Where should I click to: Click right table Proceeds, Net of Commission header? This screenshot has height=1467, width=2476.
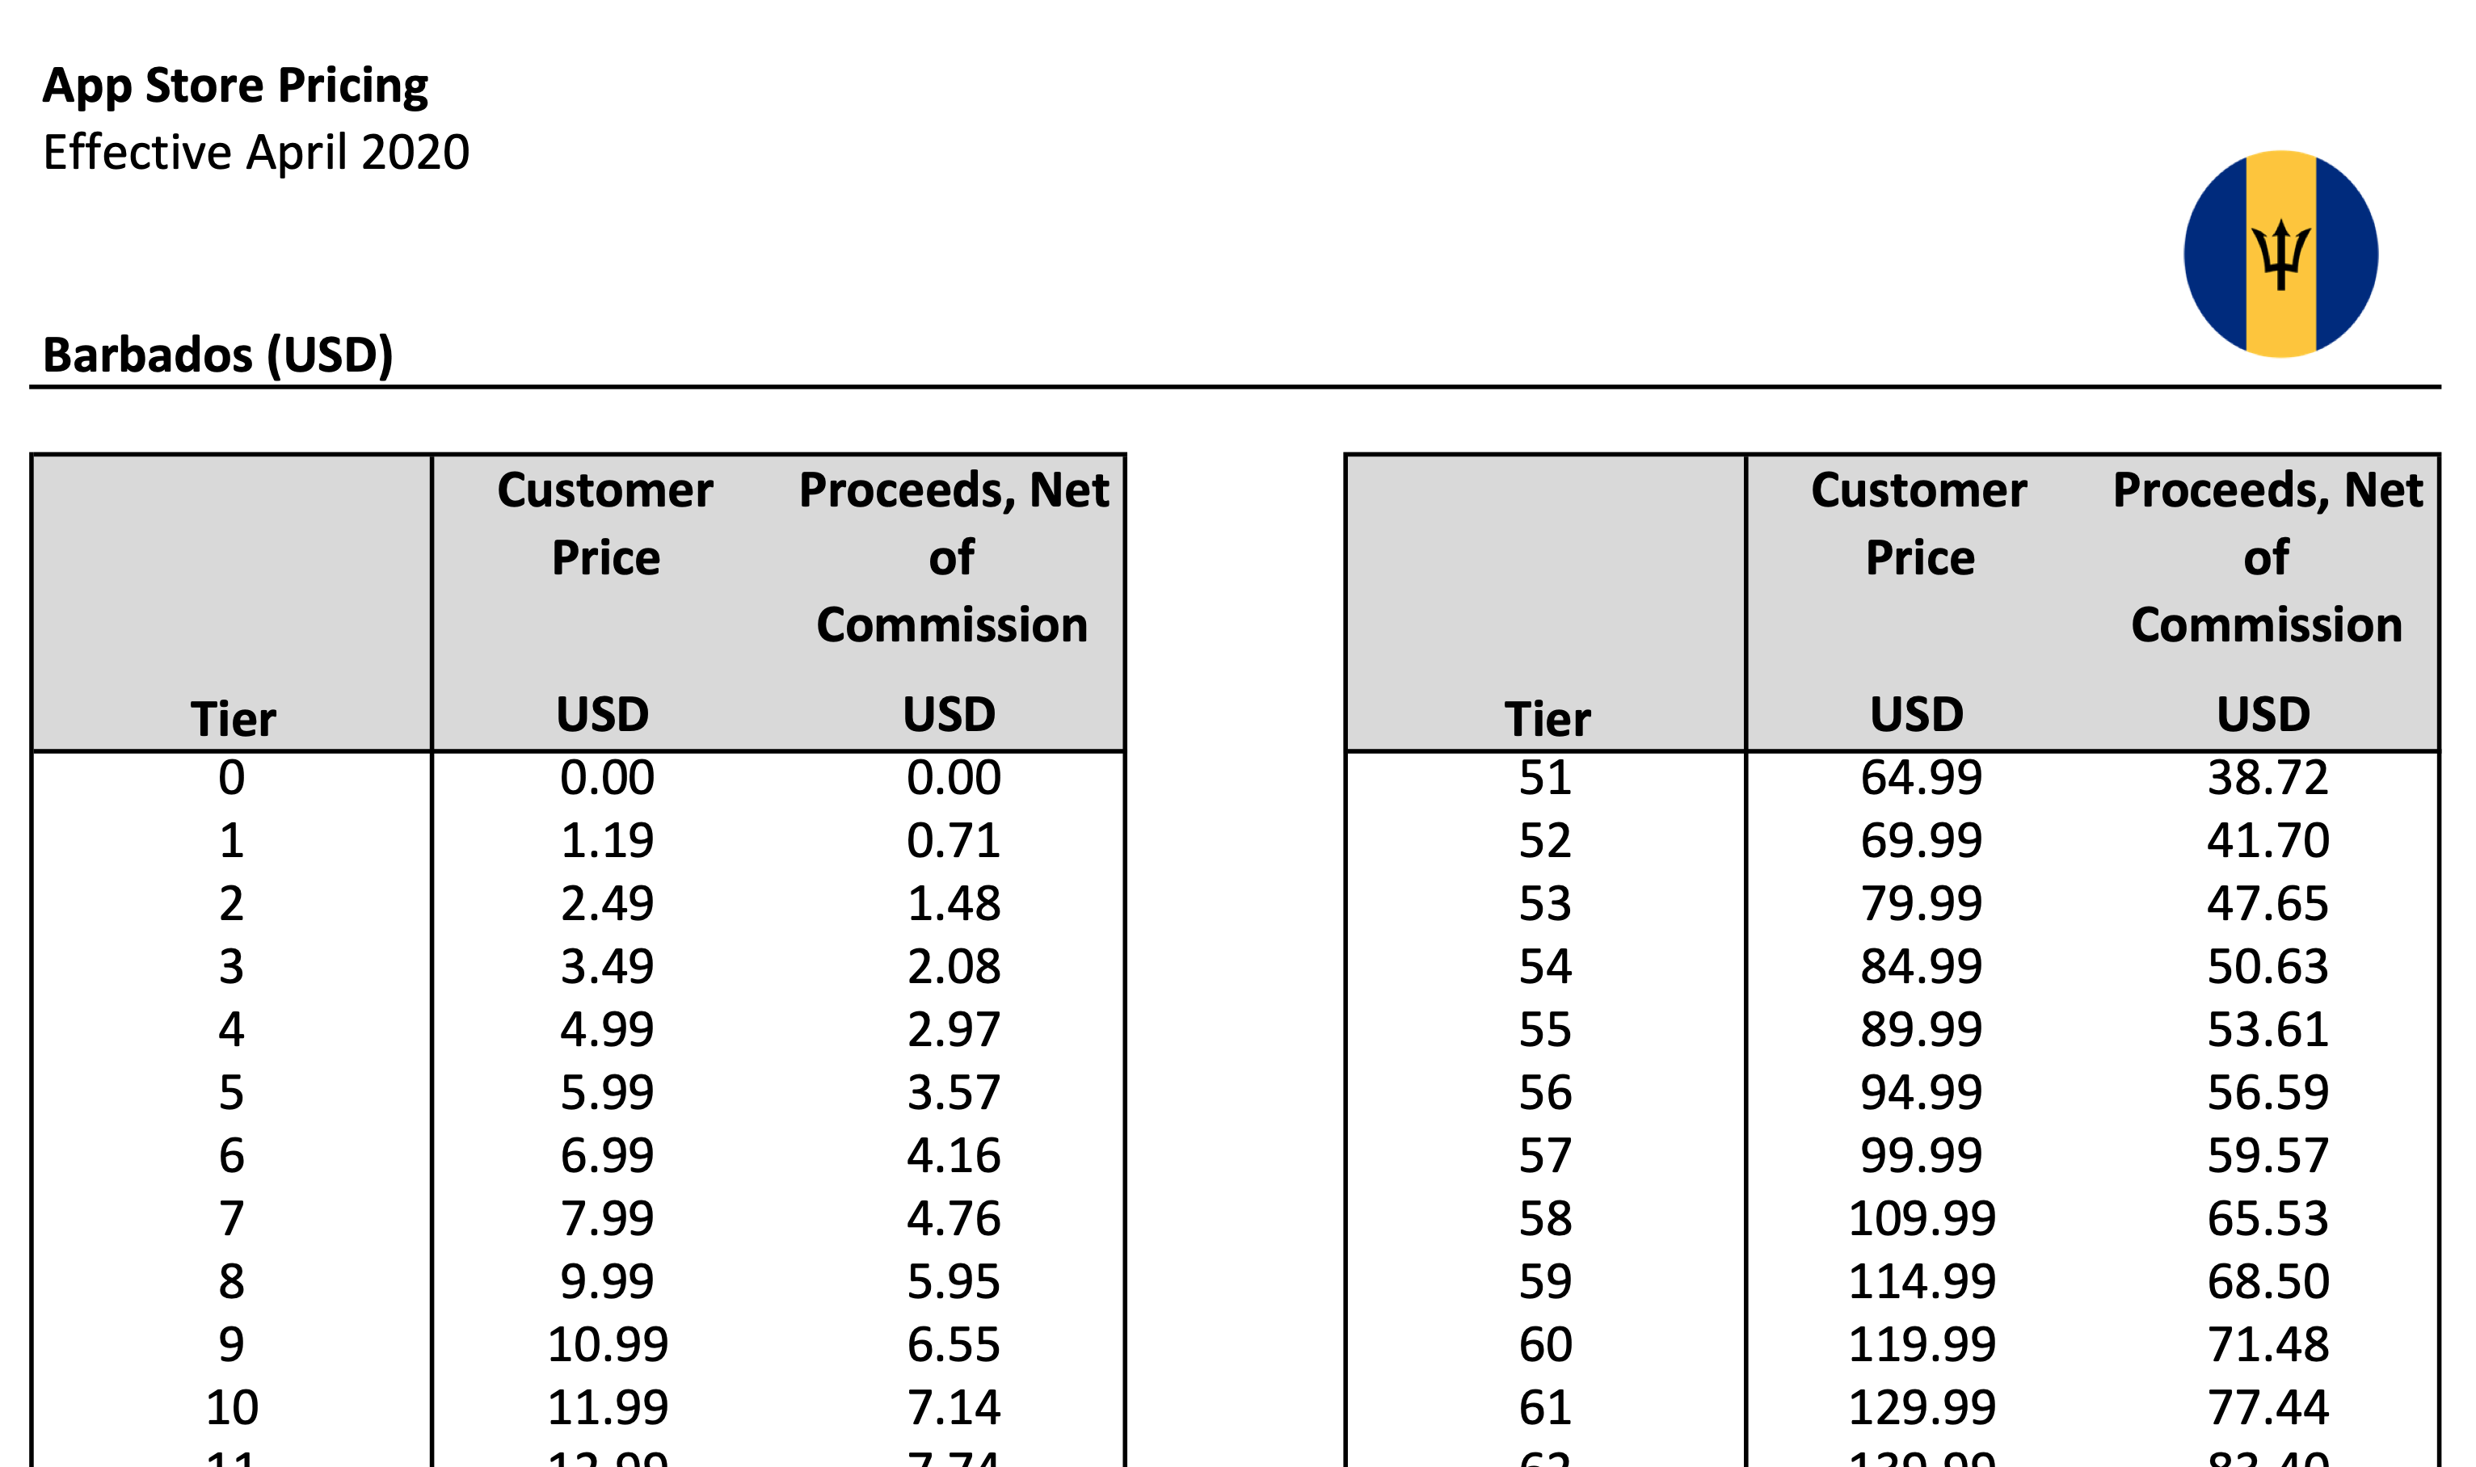coord(2267,557)
